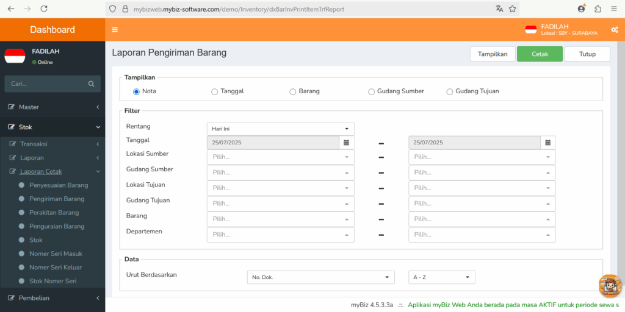Screen dimensions: 625x312
Task: Click the Tampilkan button
Action: (493, 54)
